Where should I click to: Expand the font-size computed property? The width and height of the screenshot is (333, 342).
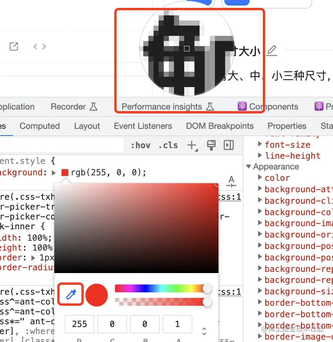(x=260, y=144)
